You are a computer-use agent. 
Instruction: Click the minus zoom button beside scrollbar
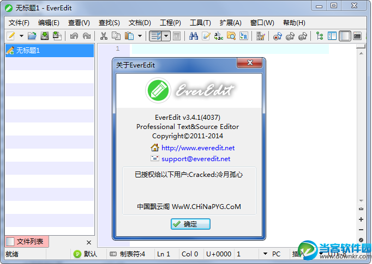pyautogui.click(x=361, y=230)
